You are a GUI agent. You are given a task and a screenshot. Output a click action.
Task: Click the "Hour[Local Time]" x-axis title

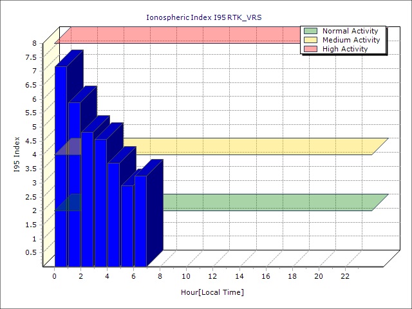pyautogui.click(x=212, y=292)
